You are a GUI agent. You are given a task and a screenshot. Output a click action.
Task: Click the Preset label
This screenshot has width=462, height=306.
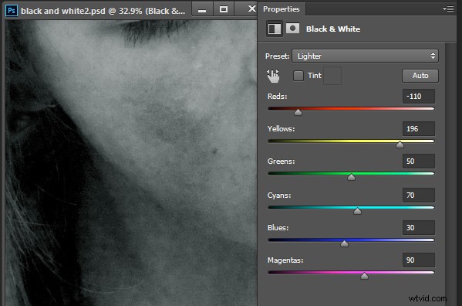pyautogui.click(x=277, y=56)
